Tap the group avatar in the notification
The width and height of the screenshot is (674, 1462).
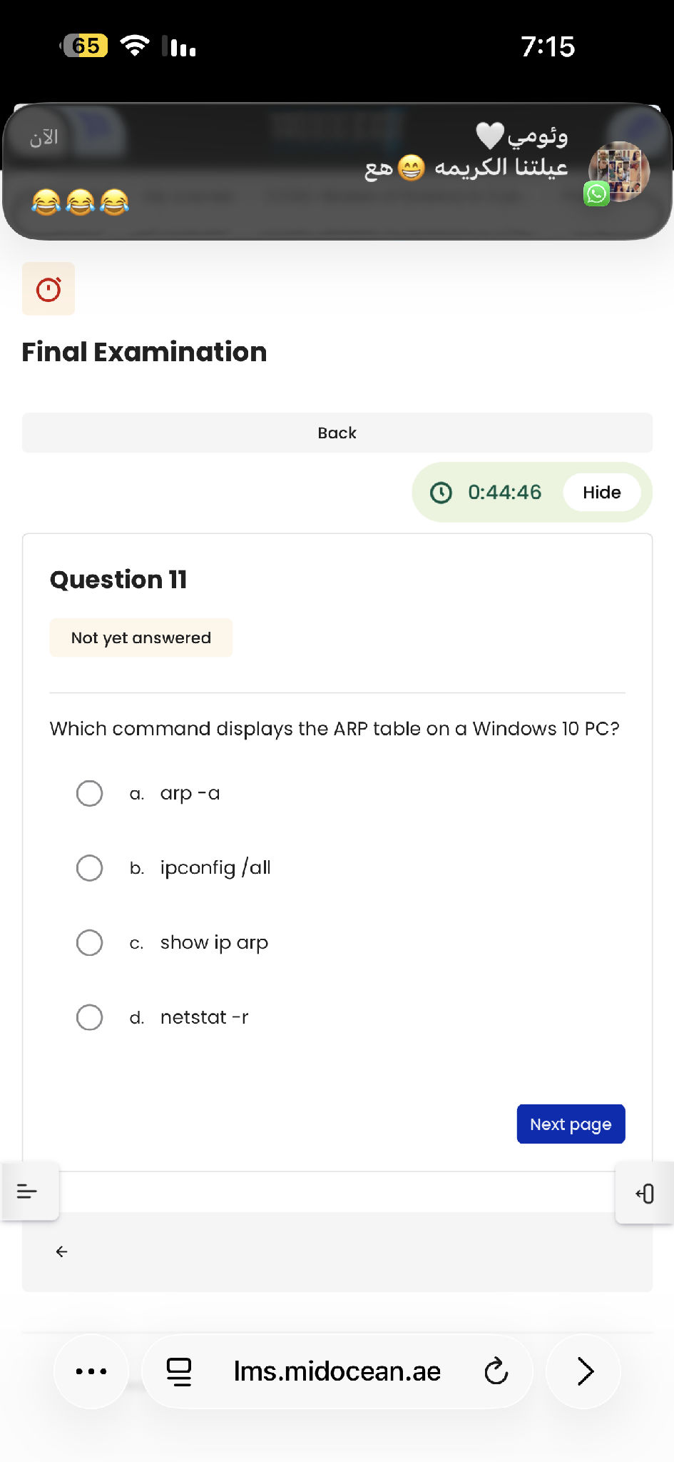point(618,171)
